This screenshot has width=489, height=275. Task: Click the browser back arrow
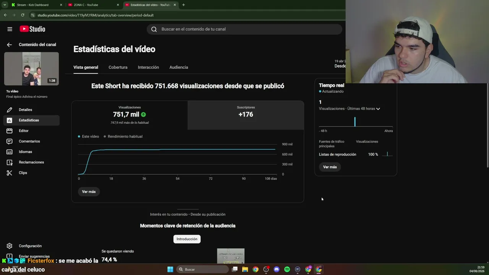(5, 15)
